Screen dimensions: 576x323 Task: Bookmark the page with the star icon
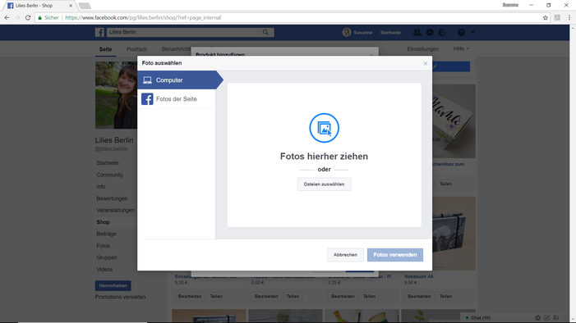coord(545,17)
